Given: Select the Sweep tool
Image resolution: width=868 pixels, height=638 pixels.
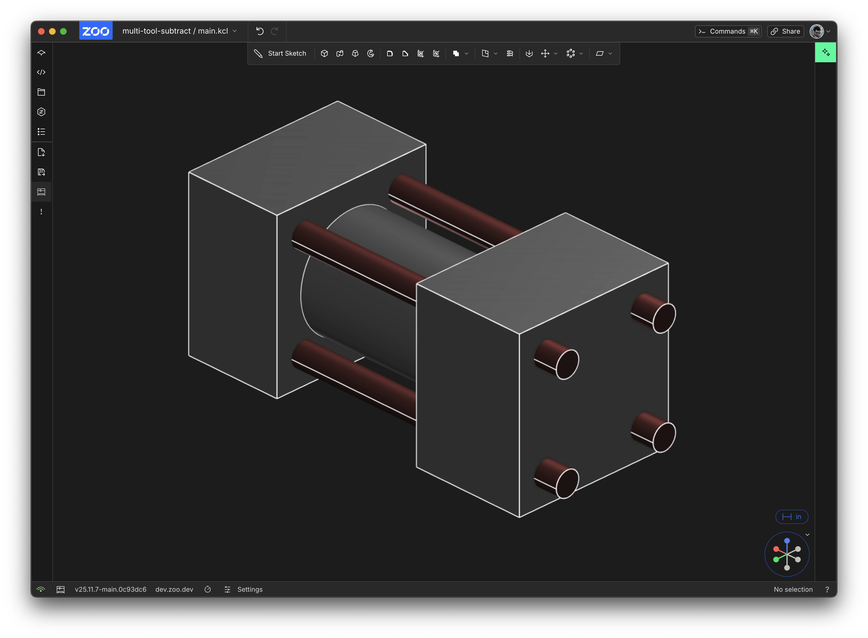Looking at the screenshot, I should click(x=340, y=54).
